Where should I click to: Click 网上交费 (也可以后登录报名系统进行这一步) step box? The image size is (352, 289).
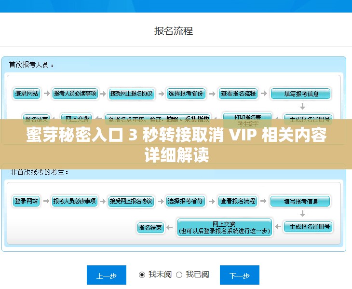(x=225, y=227)
